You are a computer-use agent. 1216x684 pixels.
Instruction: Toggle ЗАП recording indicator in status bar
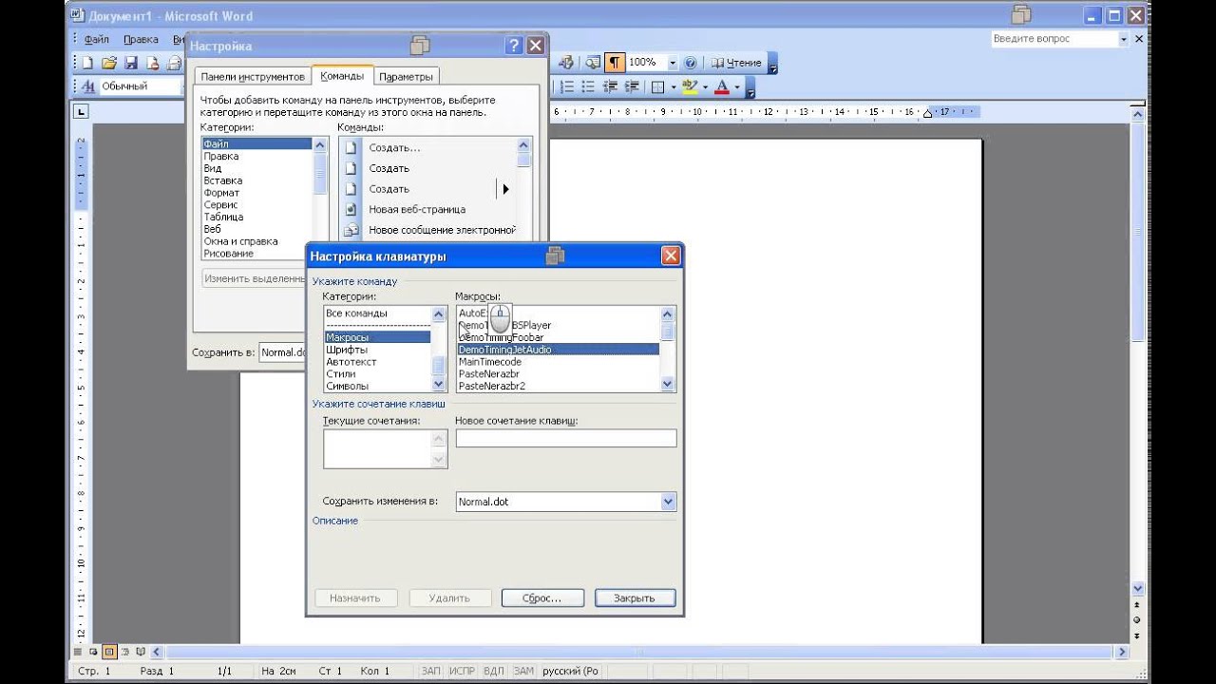coord(430,671)
